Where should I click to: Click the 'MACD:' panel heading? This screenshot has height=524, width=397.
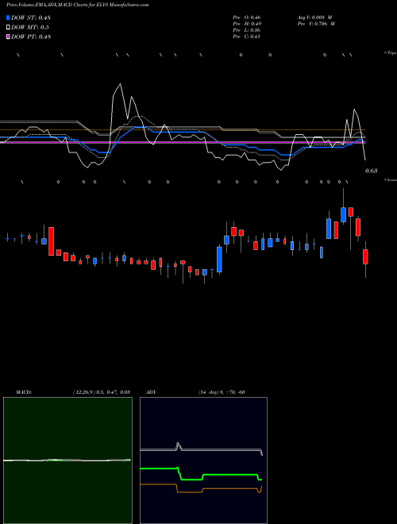click(x=24, y=392)
